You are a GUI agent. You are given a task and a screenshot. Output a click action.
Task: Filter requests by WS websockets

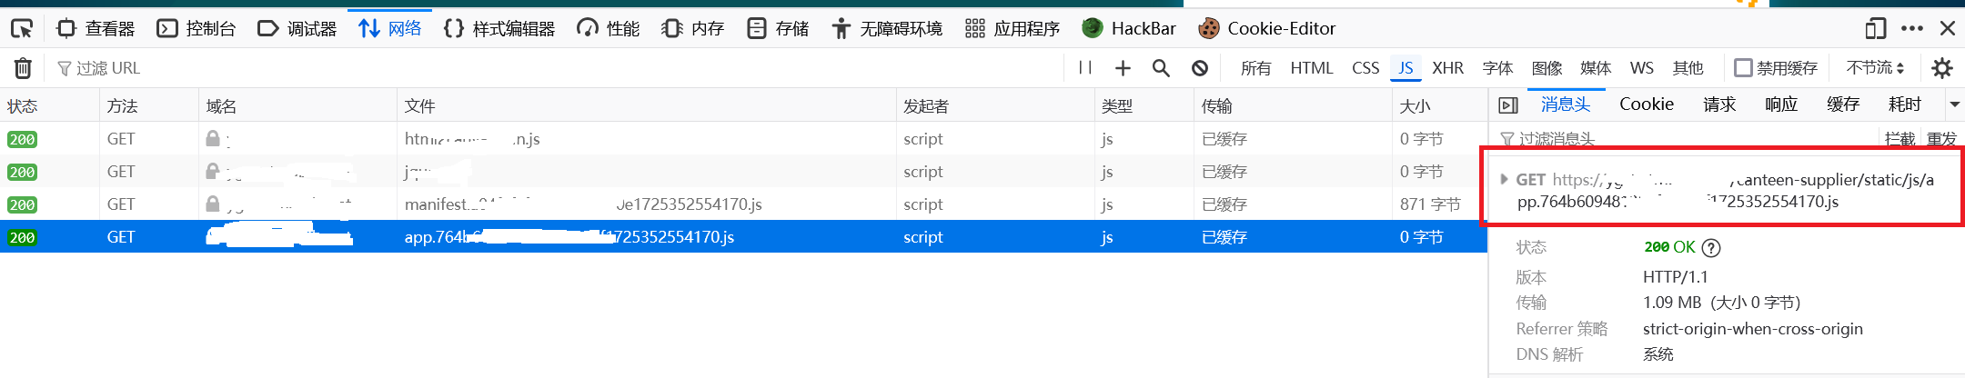1642,68
